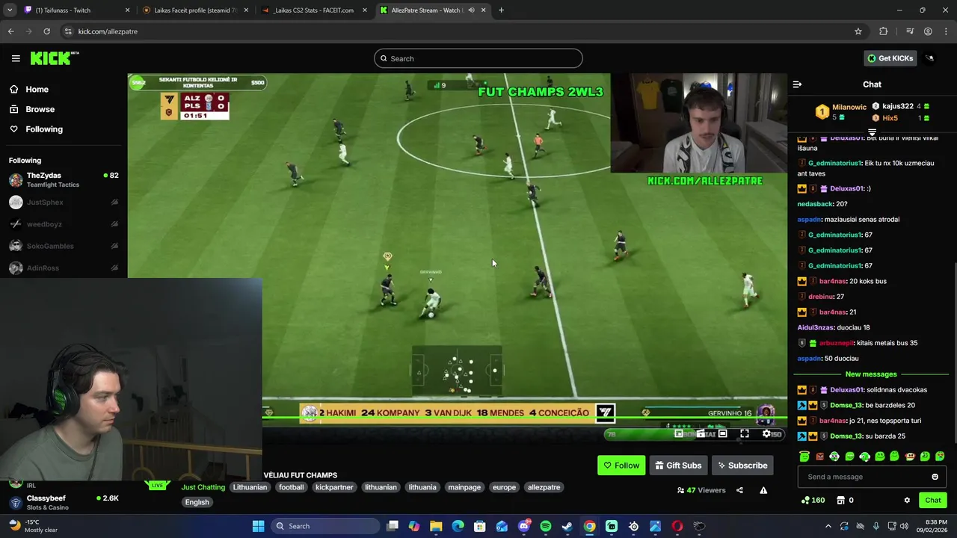Open emoji picker in chat input
The image size is (957, 538).
click(x=935, y=477)
